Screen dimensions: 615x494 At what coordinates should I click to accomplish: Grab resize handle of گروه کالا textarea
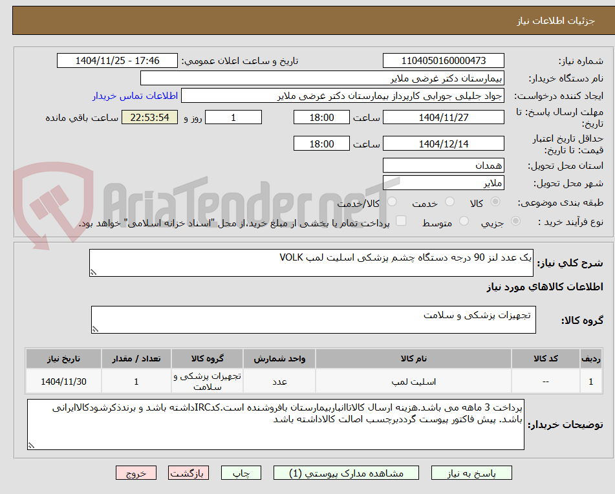pyautogui.click(x=95, y=330)
